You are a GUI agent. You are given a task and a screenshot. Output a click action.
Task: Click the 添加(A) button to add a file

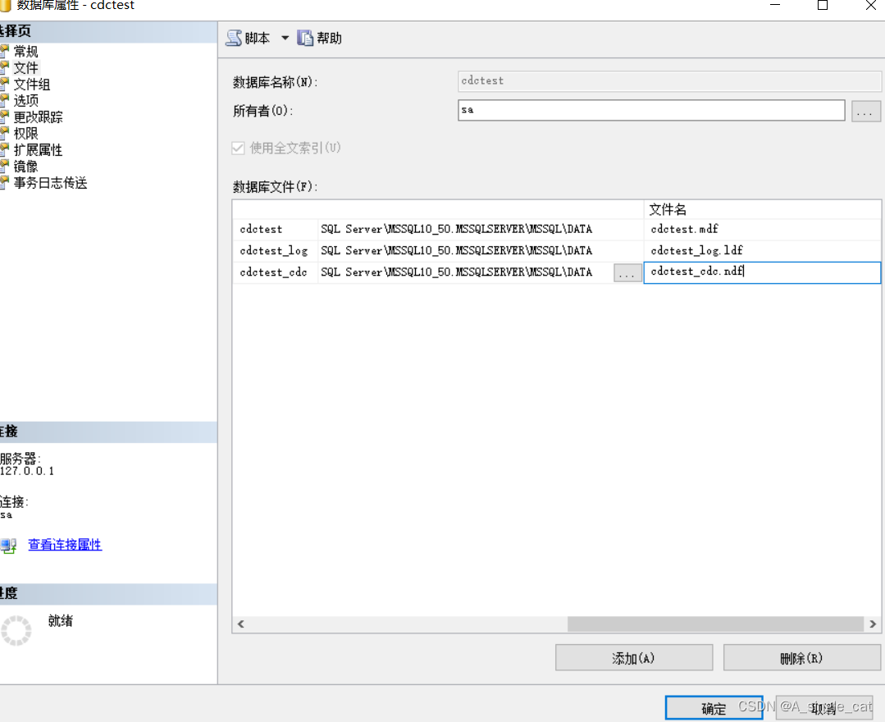(x=633, y=657)
